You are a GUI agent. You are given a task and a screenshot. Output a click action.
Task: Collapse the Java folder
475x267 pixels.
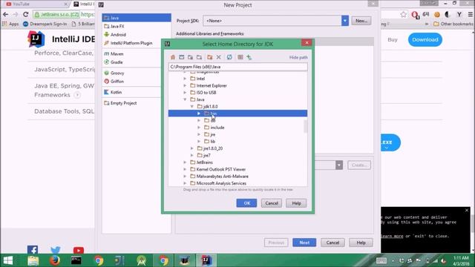(x=185, y=99)
